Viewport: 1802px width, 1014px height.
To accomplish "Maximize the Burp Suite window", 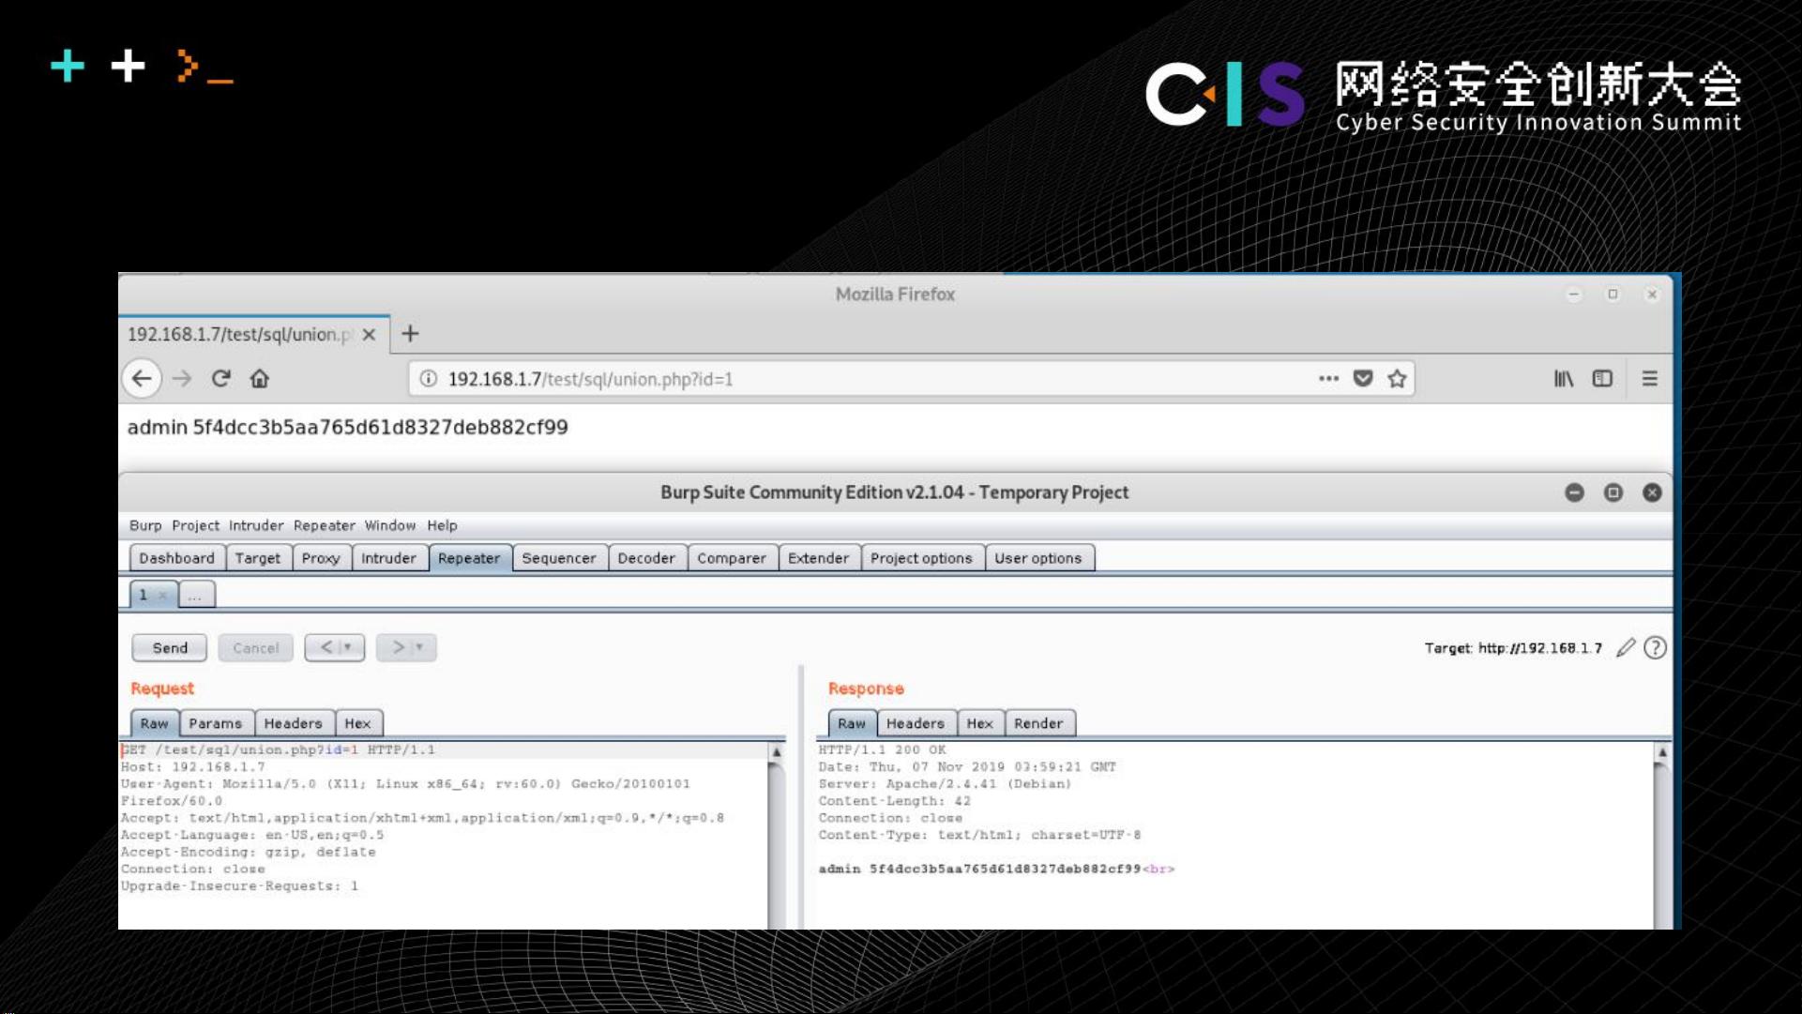I will pos(1613,493).
